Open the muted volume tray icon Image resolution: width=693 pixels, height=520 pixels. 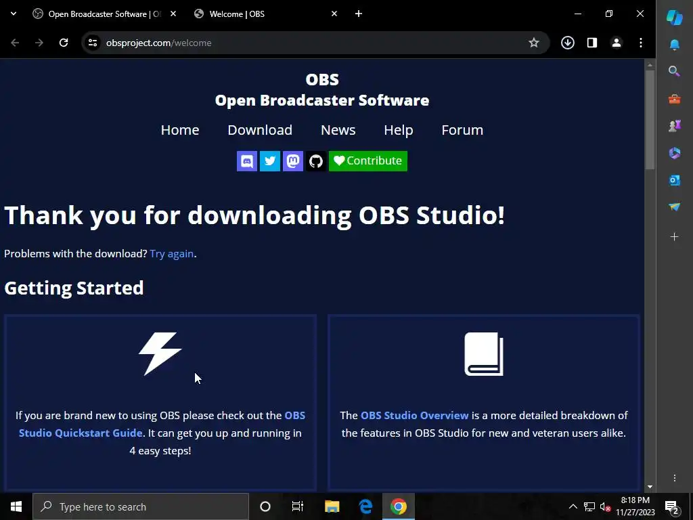click(605, 506)
